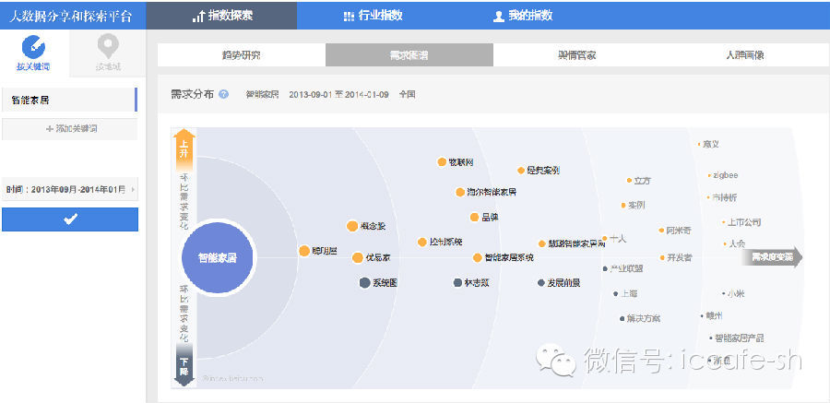Image resolution: width=830 pixels, height=403 pixels.
Task: Open the 我的指数 tab
Action: tap(522, 16)
